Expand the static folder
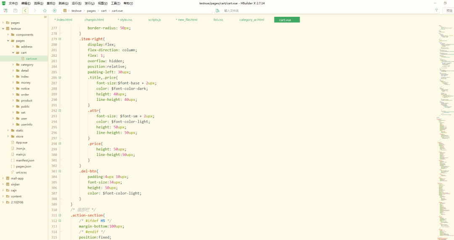The width and height of the screenshot is (454, 240). pos(8,130)
